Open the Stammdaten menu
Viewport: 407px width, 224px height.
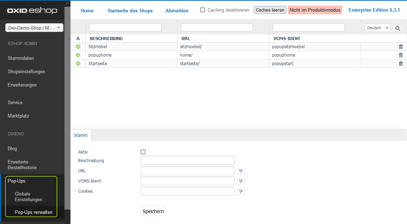(21, 58)
